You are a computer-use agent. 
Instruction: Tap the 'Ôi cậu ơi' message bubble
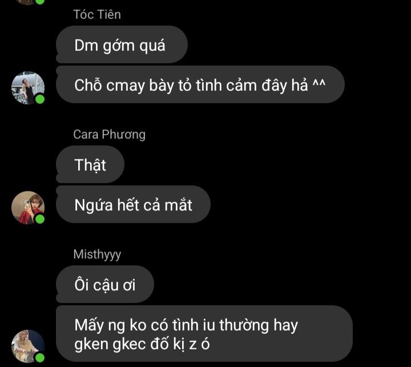tap(105, 284)
